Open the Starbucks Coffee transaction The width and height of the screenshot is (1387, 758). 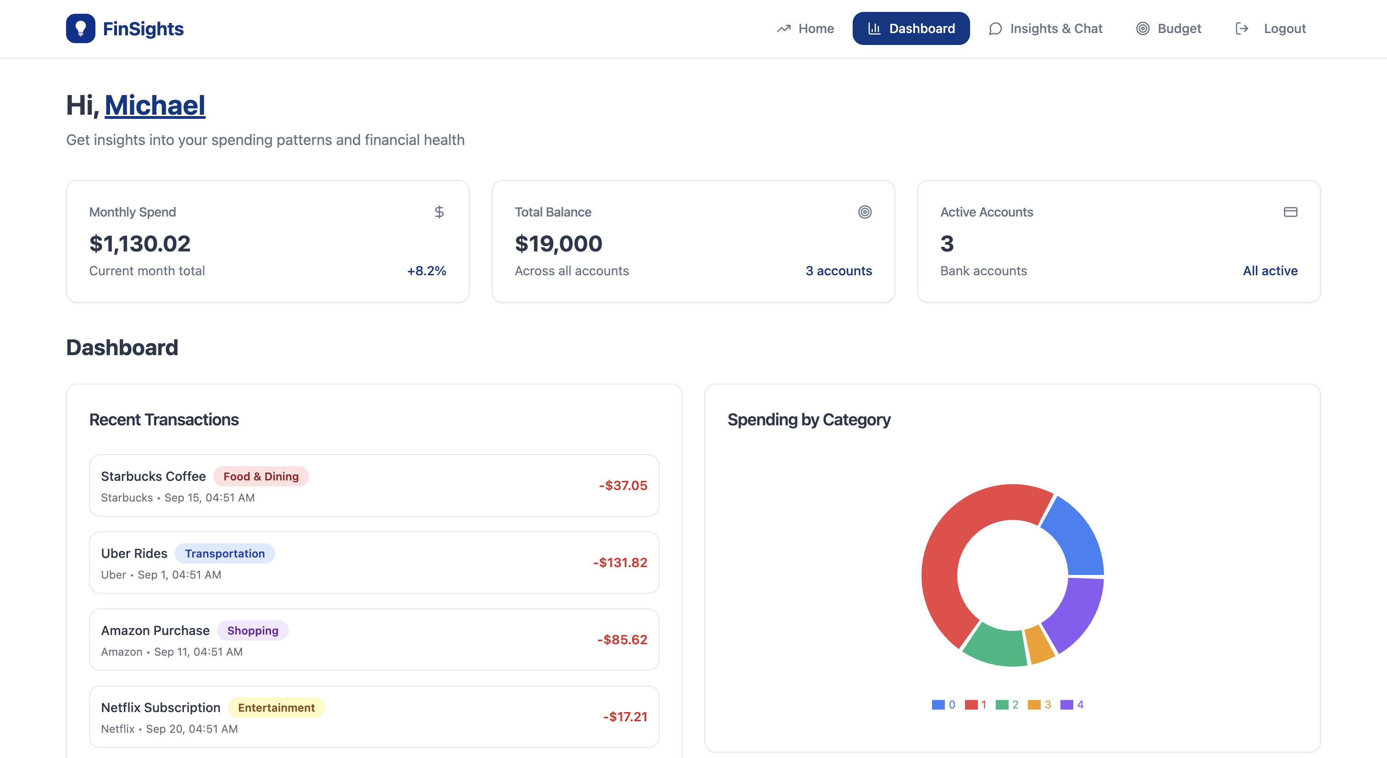[374, 485]
